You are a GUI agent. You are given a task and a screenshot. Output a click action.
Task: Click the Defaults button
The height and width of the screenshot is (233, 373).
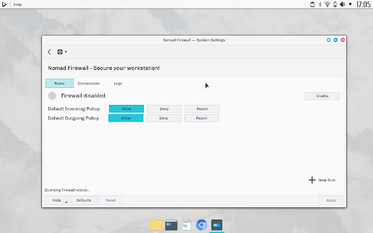[84, 200]
